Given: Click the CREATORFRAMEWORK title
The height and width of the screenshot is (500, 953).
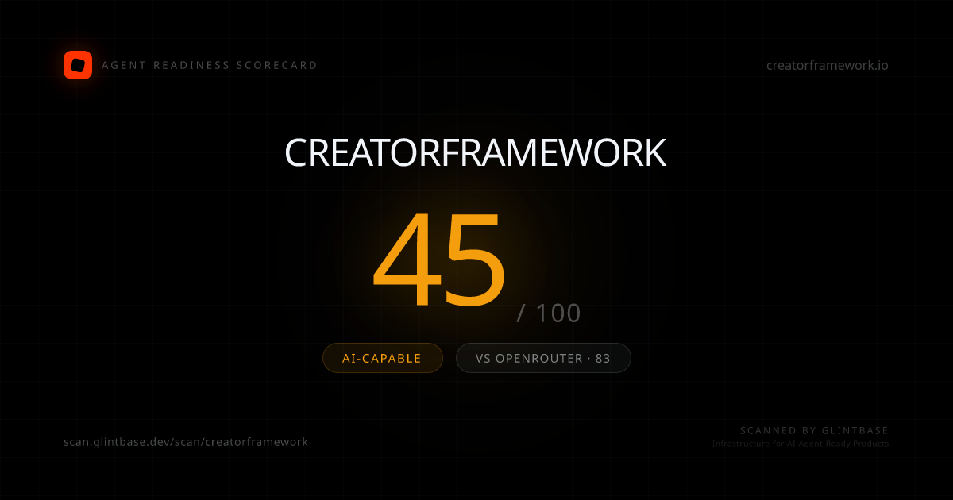Looking at the screenshot, I should [476, 153].
